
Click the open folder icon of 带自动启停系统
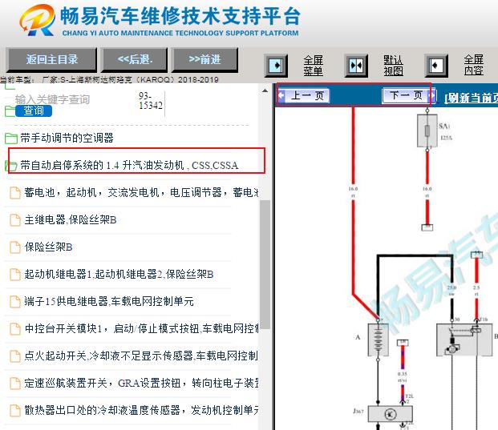click(11, 166)
